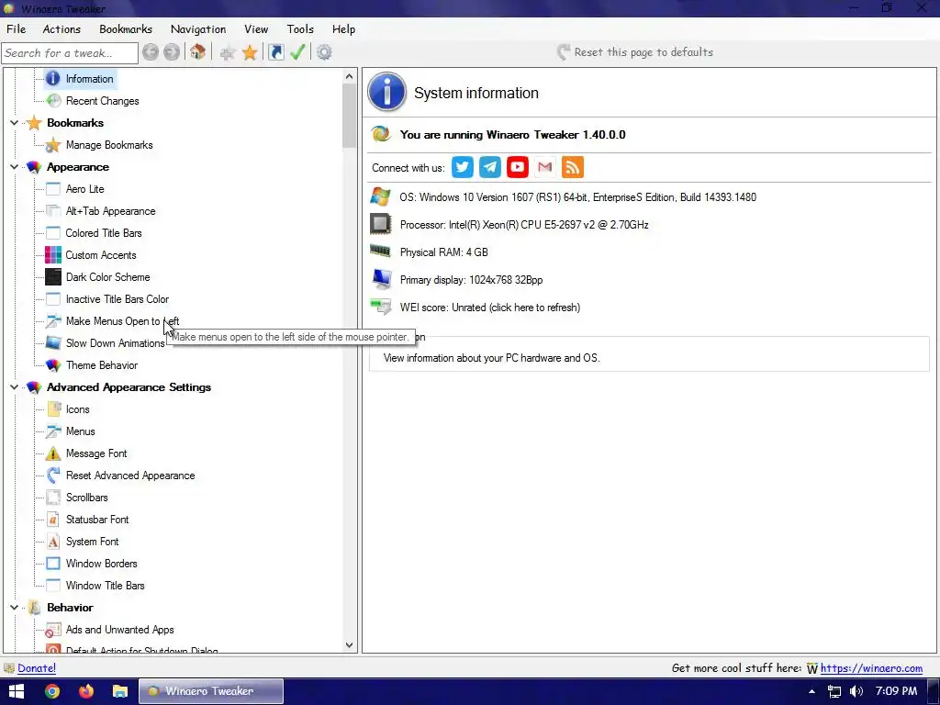Open the Windows Start button
The width and height of the screenshot is (940, 705).
pos(17,691)
